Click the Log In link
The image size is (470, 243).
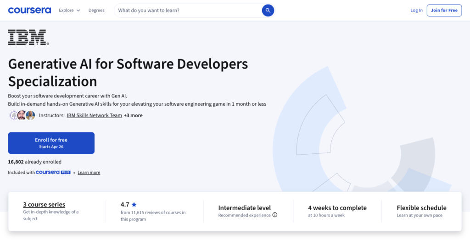coord(416,11)
